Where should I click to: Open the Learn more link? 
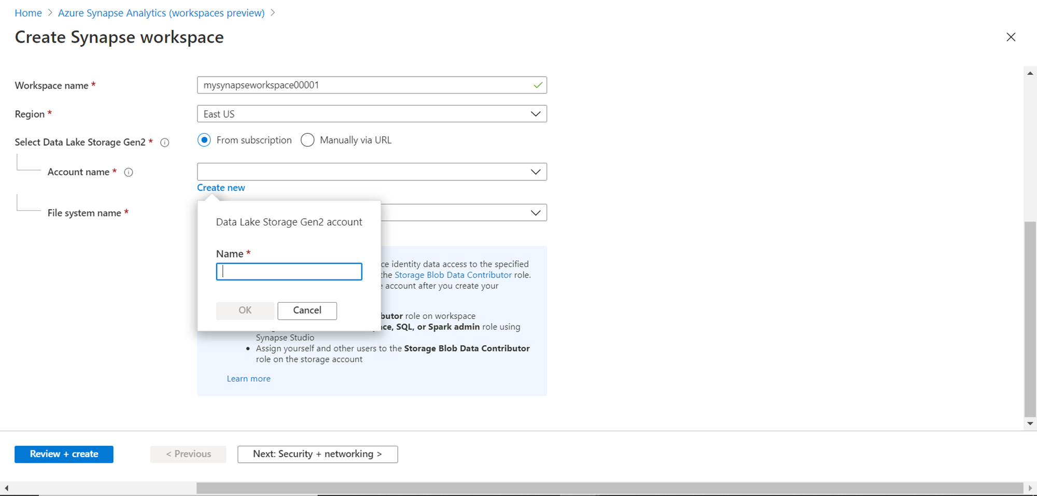tap(248, 379)
